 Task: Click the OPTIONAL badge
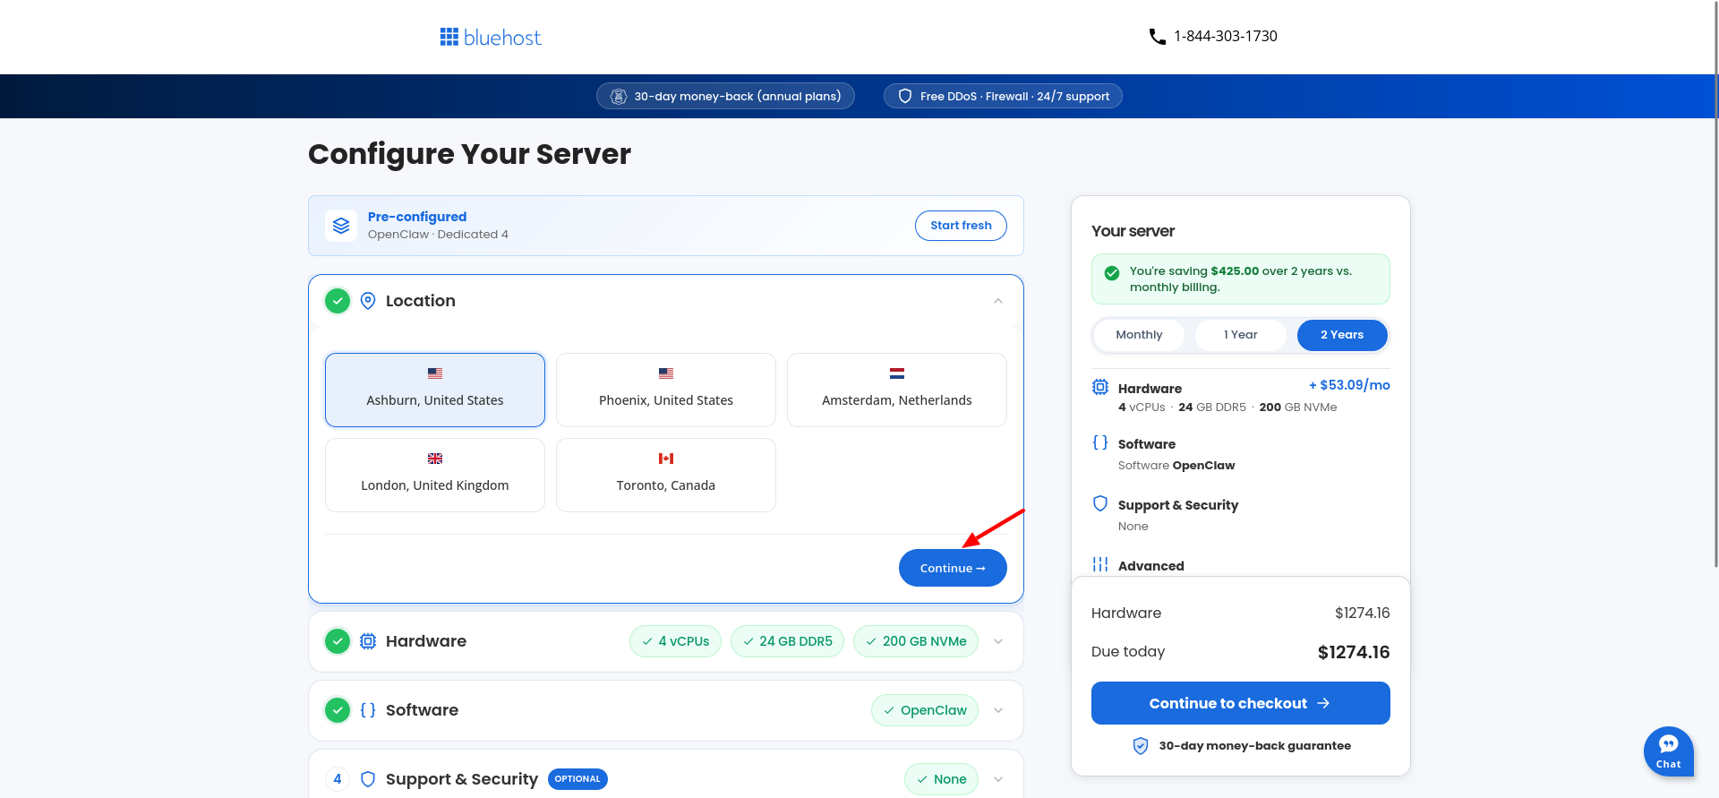point(577,779)
